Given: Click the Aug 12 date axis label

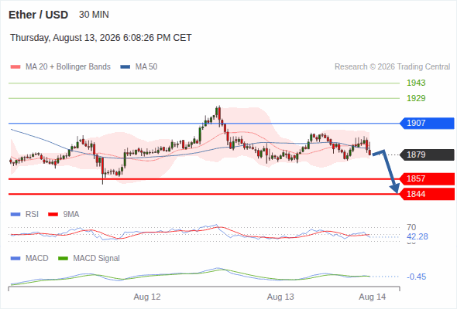Looking at the screenshot, I should [x=147, y=297].
